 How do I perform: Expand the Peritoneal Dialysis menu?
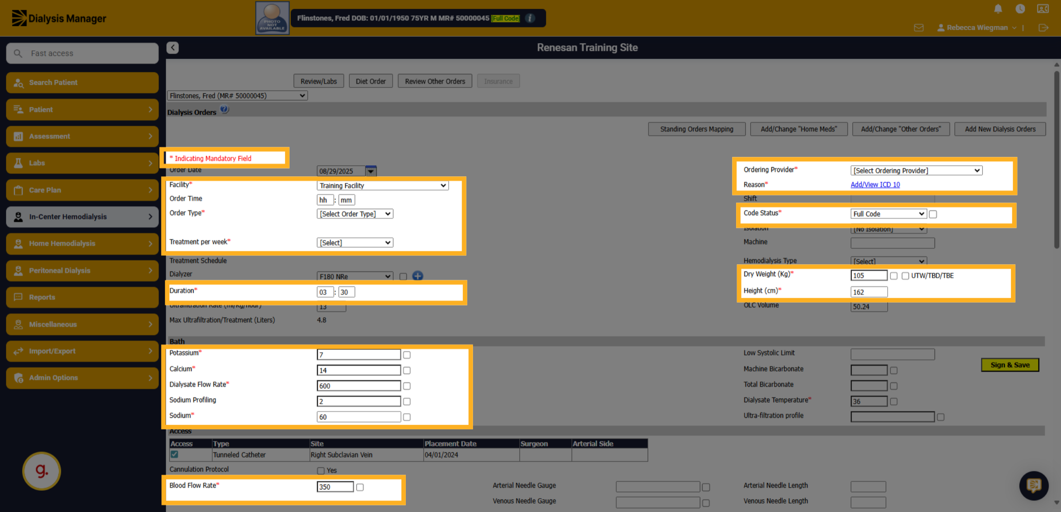82,270
